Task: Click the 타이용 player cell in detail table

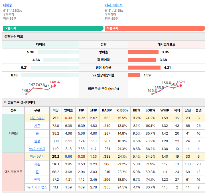Action: tap(13, 133)
